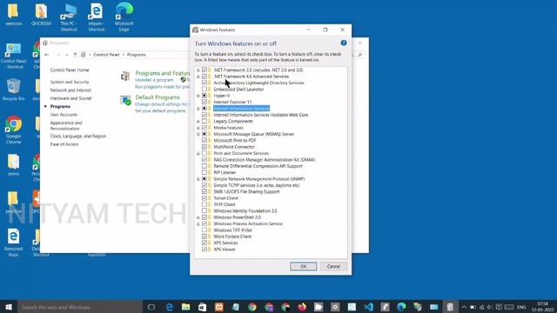Open Network and Internet category
The image size is (557, 313).
pyautogui.click(x=70, y=90)
